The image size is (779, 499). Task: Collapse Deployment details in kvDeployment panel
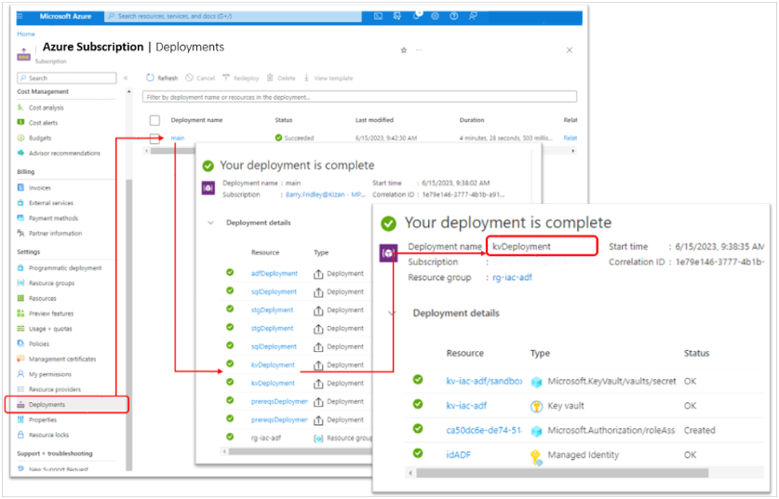tap(391, 313)
